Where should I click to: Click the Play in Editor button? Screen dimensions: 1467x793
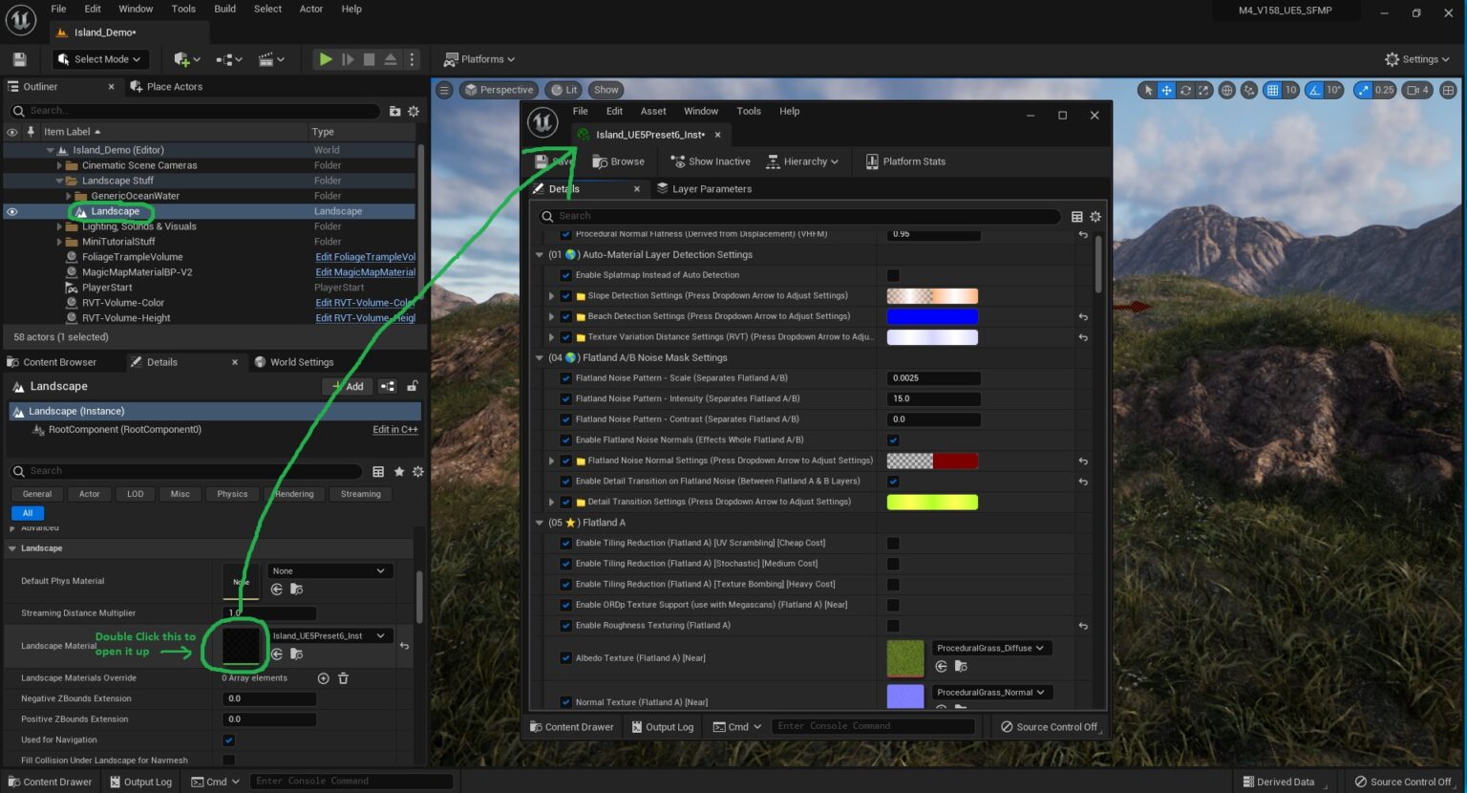[x=325, y=58]
